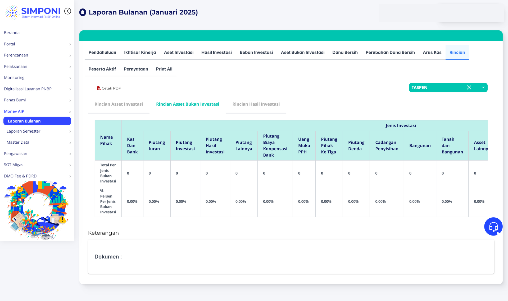
Task: Expand the Portal menu
Action: tap(37, 44)
